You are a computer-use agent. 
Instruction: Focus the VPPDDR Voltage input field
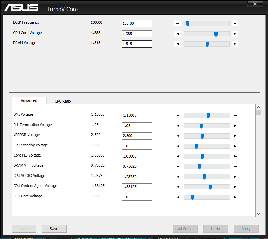coord(137,136)
